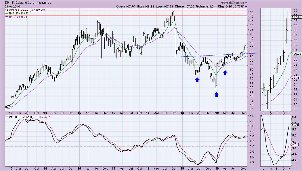Click the 4.2 label on inset PMO axis

294,160
